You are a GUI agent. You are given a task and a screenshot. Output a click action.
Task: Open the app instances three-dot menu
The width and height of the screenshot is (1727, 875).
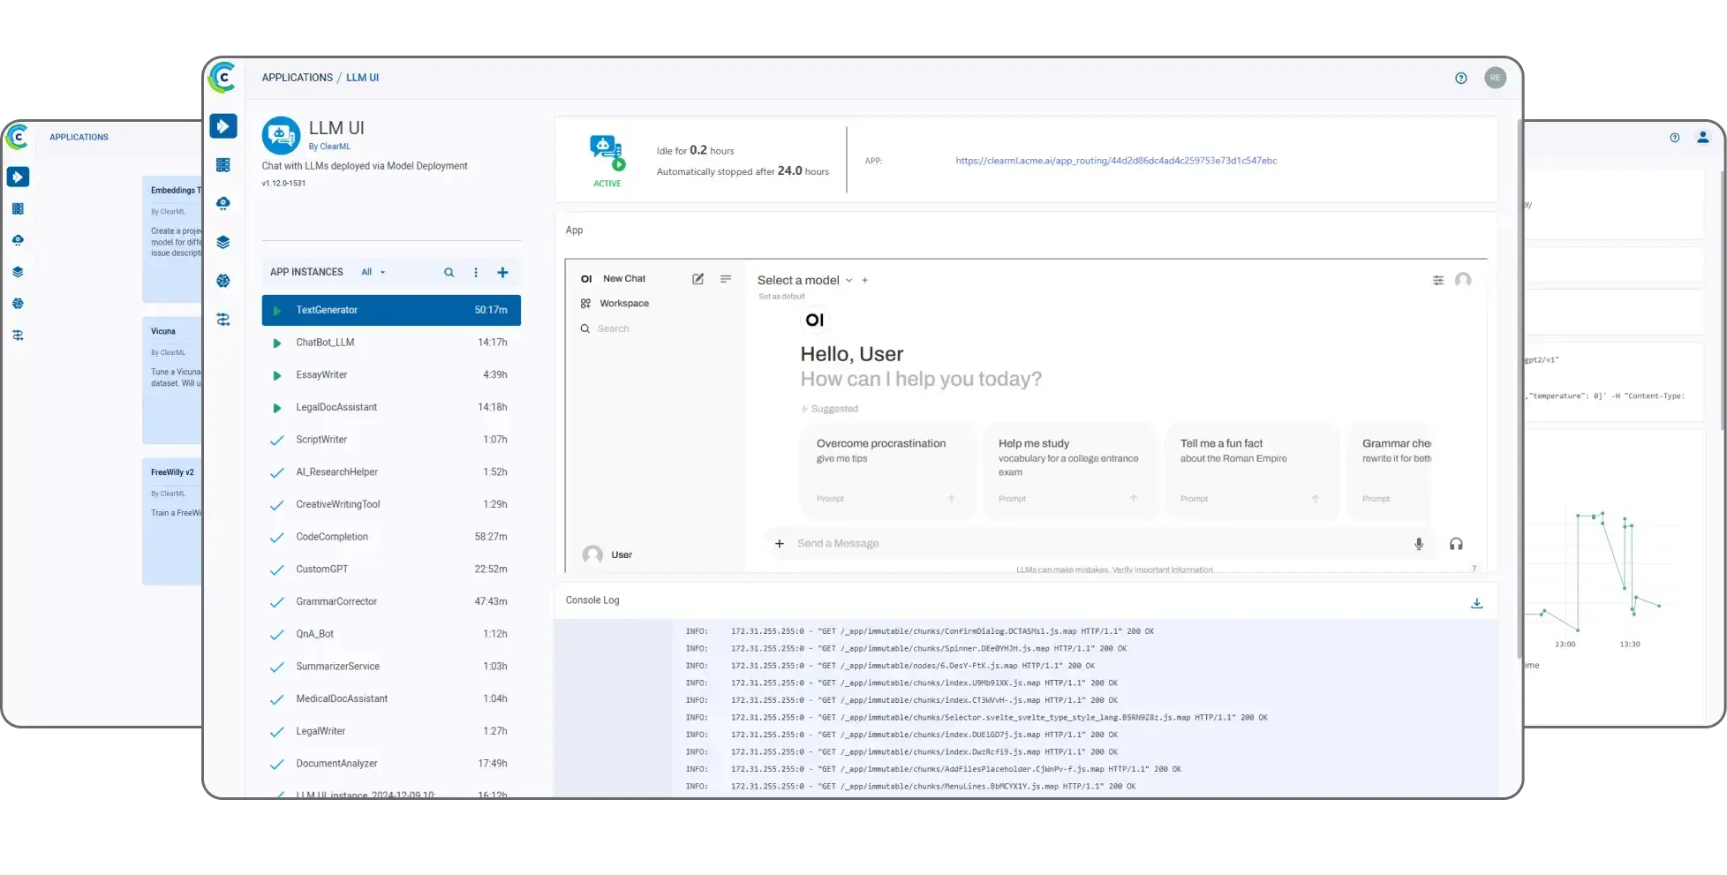[x=476, y=273]
